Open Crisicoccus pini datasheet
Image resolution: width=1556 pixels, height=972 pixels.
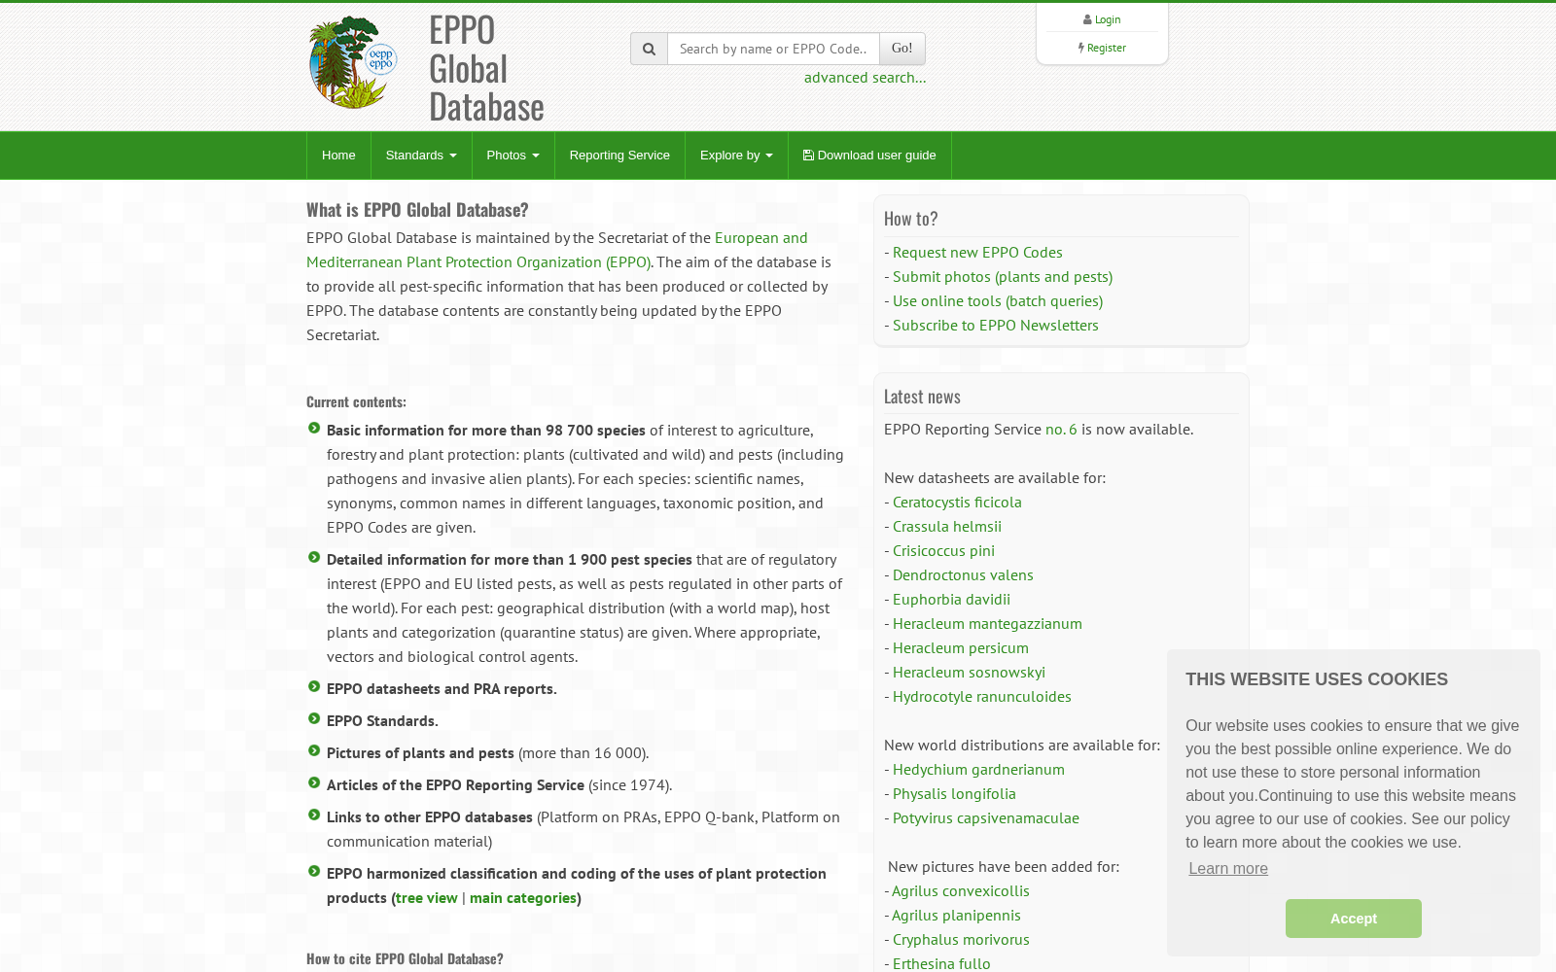(943, 550)
